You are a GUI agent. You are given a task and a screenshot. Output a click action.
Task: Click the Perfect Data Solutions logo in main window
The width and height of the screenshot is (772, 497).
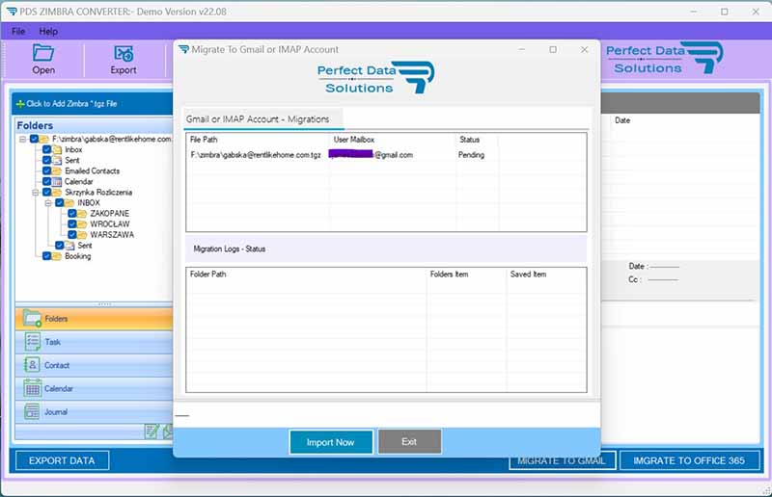(664, 58)
